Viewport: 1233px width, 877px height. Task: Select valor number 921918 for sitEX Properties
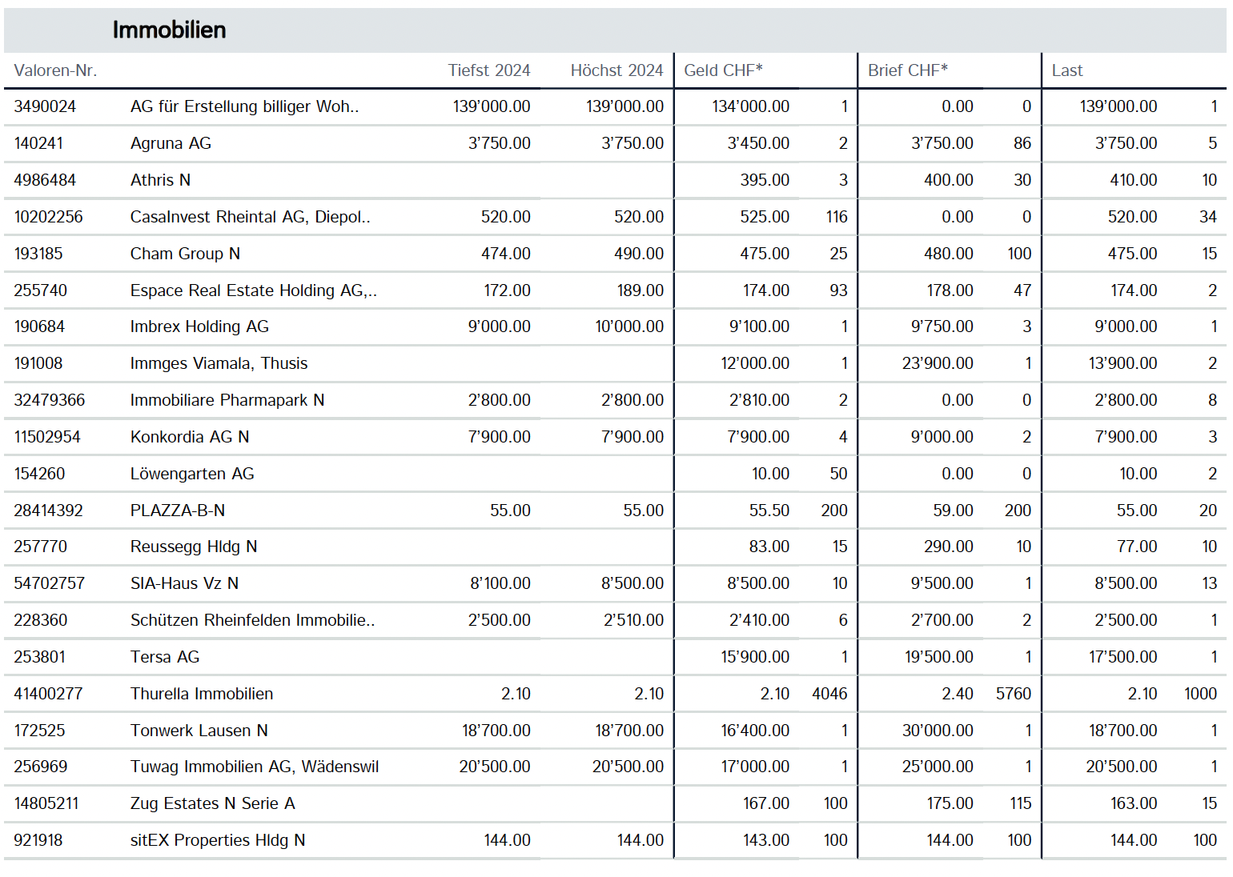click(x=38, y=840)
